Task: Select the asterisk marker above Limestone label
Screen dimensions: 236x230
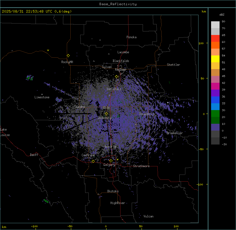Action: (42, 95)
